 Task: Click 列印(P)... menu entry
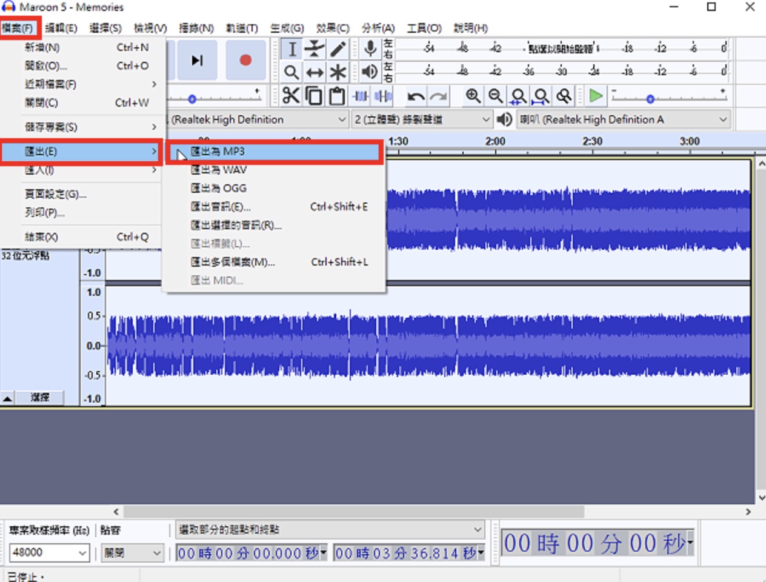pyautogui.click(x=82, y=213)
